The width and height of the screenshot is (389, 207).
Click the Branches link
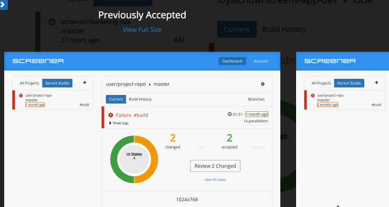click(x=256, y=99)
